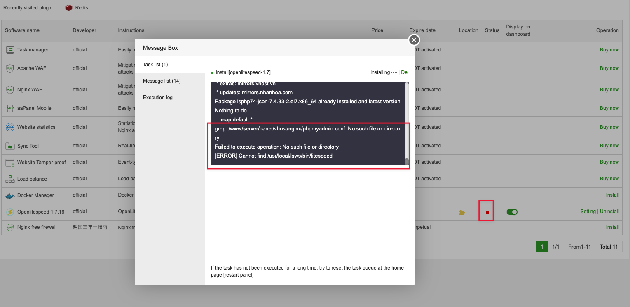Click the Openlitespeed paused status icon

tap(487, 212)
